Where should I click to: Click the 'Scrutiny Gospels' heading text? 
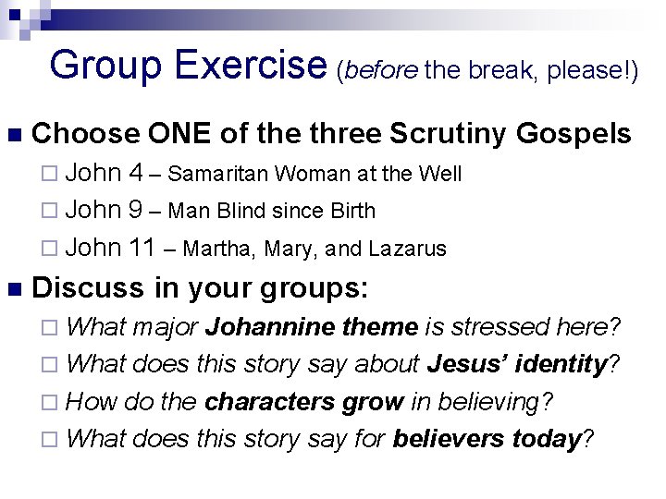click(x=510, y=135)
